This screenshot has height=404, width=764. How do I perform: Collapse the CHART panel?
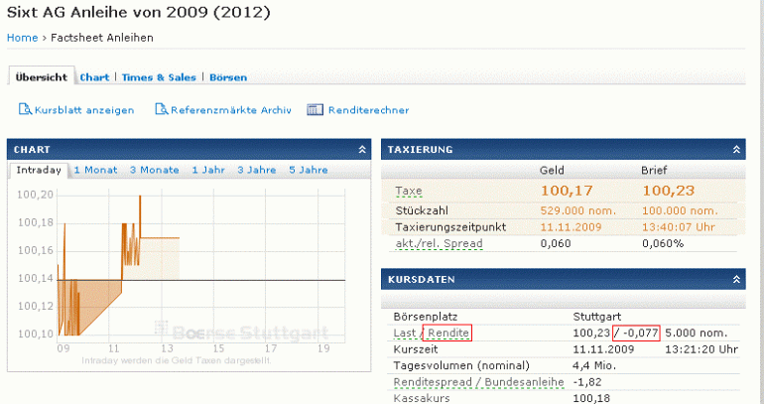tap(362, 150)
